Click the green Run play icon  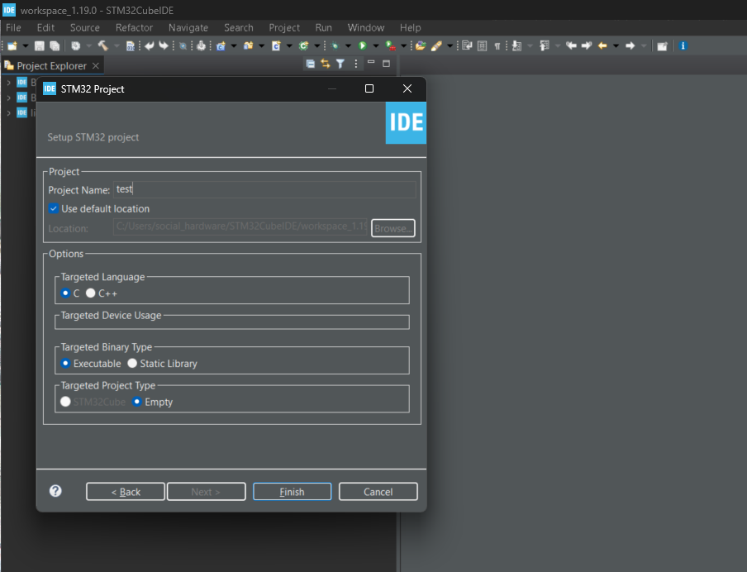coord(363,45)
